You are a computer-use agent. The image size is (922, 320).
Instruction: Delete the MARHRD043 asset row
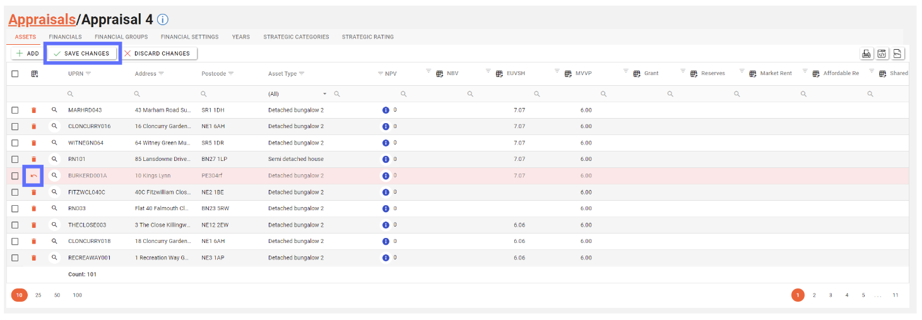pyautogui.click(x=33, y=110)
